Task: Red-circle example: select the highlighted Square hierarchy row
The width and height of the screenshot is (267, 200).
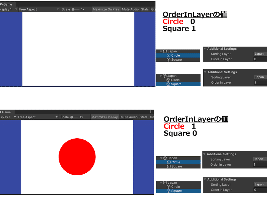Action: tap(178, 191)
